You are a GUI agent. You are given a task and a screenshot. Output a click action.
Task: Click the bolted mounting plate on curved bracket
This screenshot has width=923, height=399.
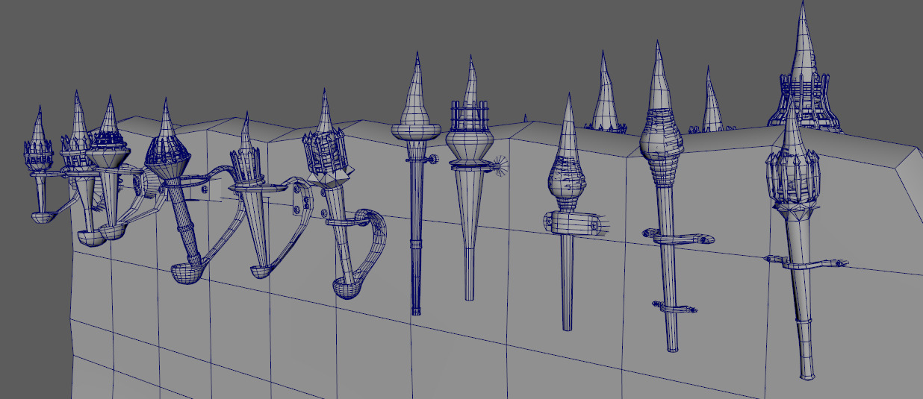pos(301,198)
